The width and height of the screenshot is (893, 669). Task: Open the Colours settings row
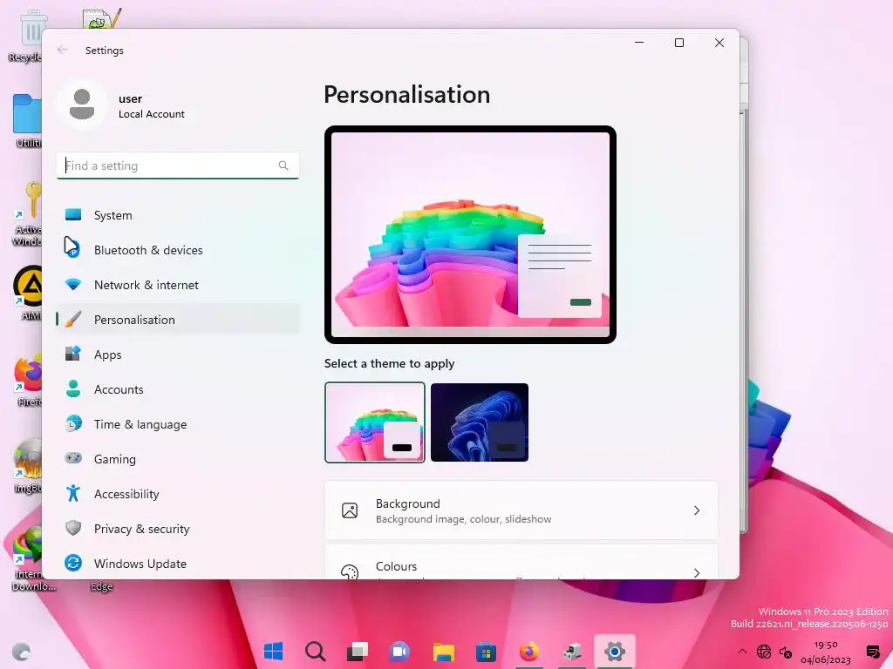click(521, 562)
